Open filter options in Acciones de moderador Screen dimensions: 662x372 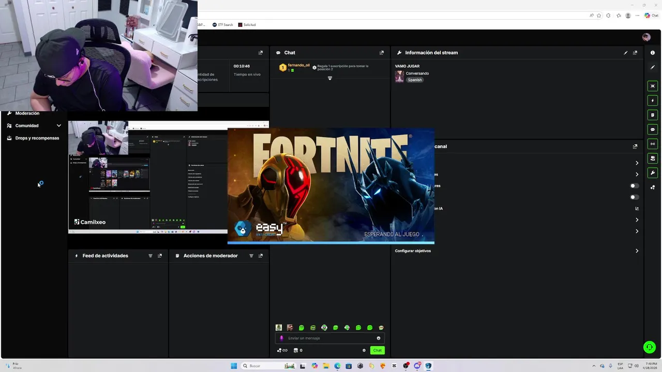251,256
